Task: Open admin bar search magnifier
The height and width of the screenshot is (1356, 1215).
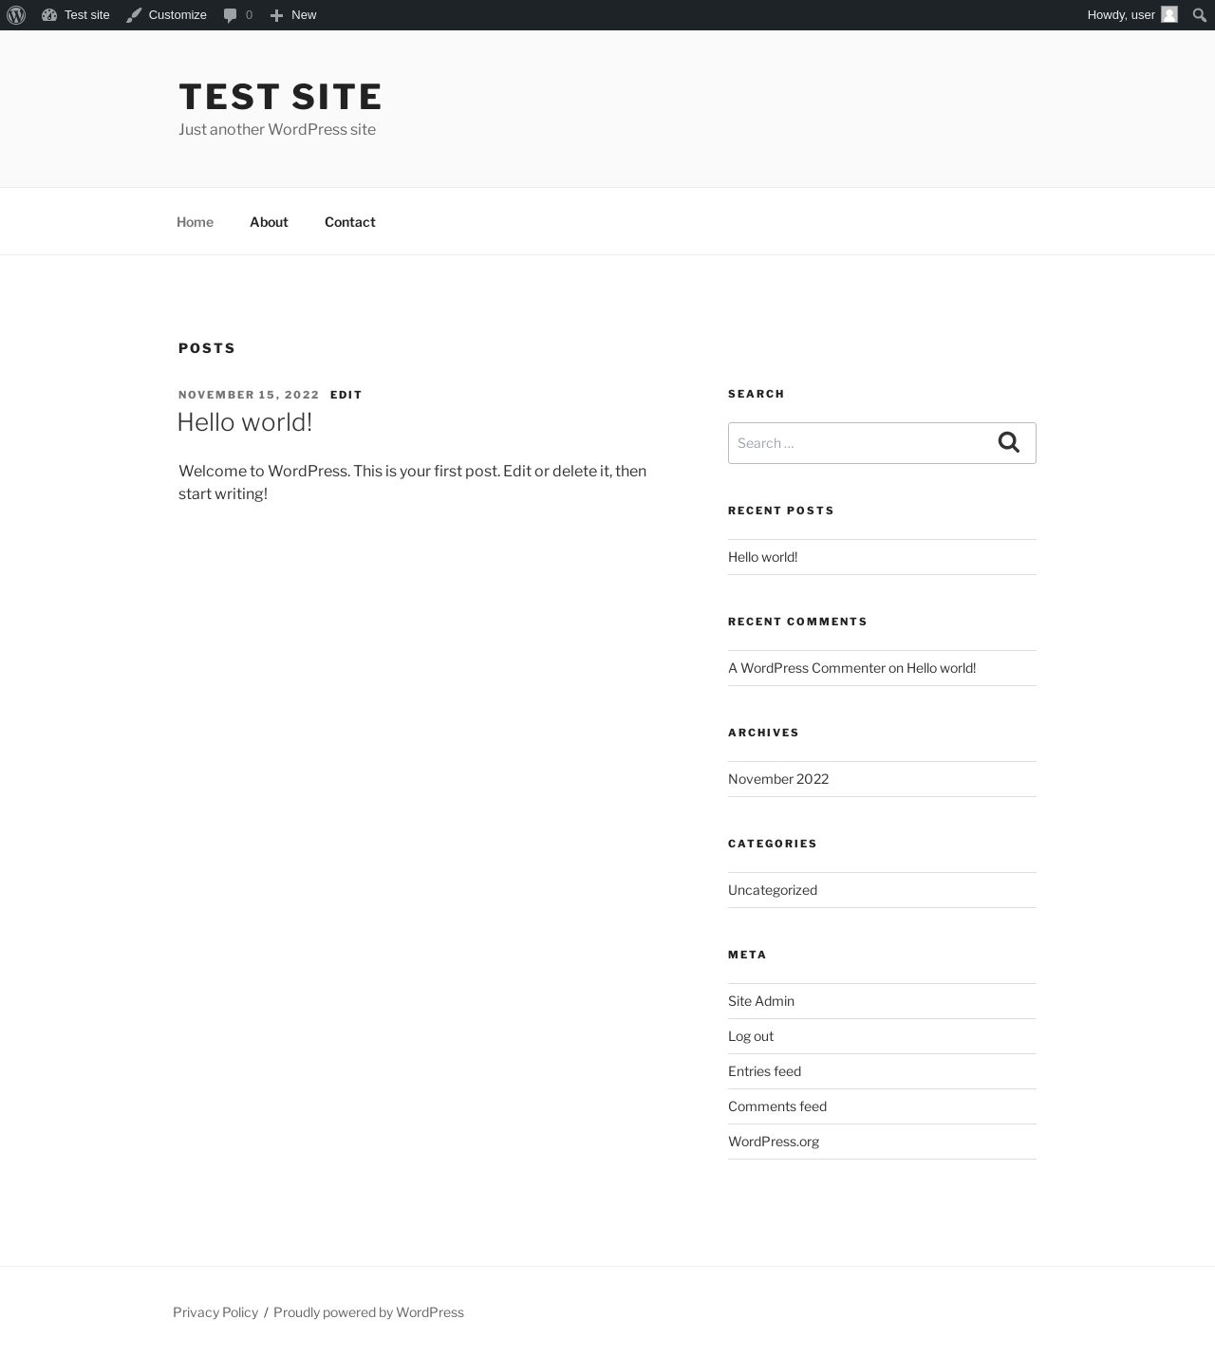Action: [x=1200, y=15]
